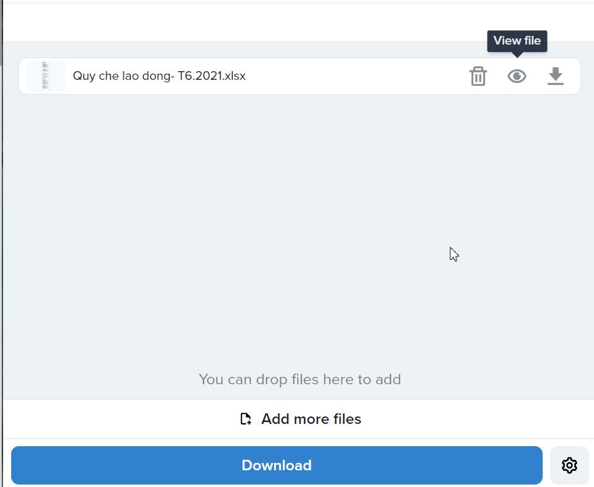Click the word "files" in Add more files
Screen dimensions: 594x487
[x=345, y=419]
